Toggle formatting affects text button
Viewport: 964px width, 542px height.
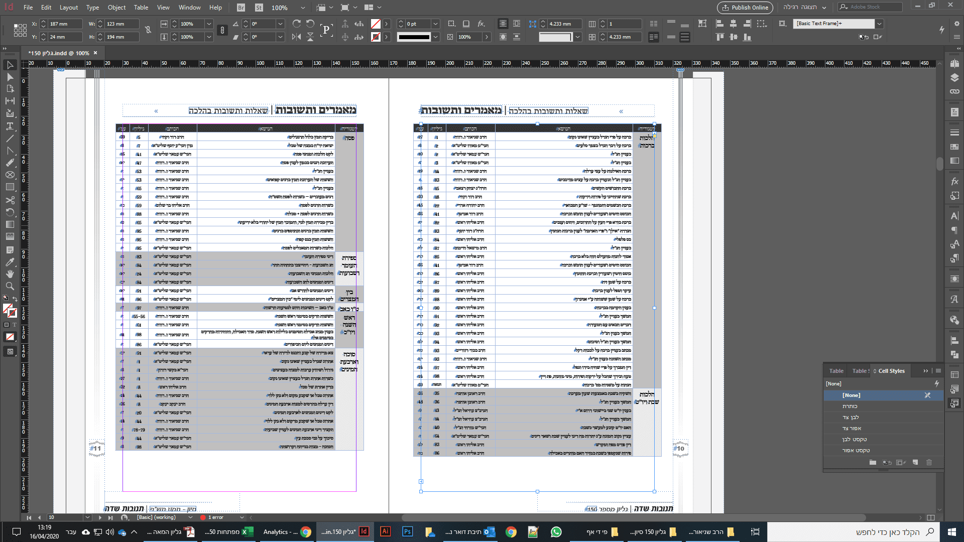tap(15, 325)
